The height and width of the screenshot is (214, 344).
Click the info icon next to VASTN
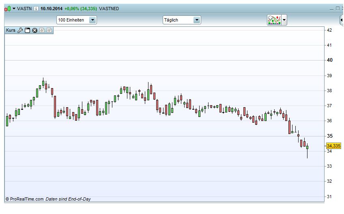click(36, 9)
